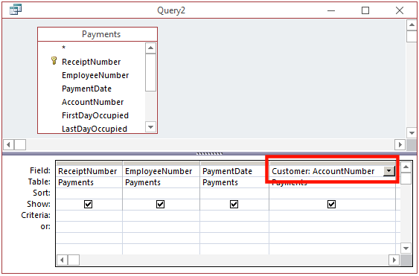Select PaymentDate in the Payments field list
419x276 pixels.
(86, 89)
